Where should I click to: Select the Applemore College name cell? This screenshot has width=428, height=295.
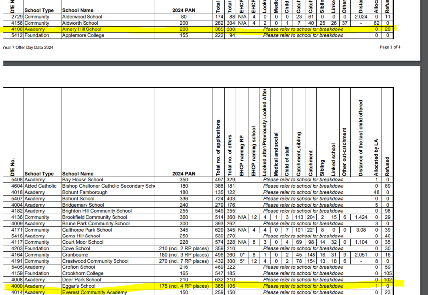point(83,35)
